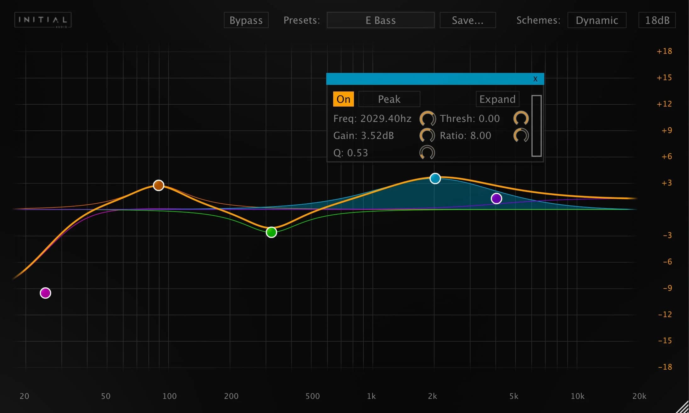
Task: Switch the display range from 18dB
Action: (657, 20)
